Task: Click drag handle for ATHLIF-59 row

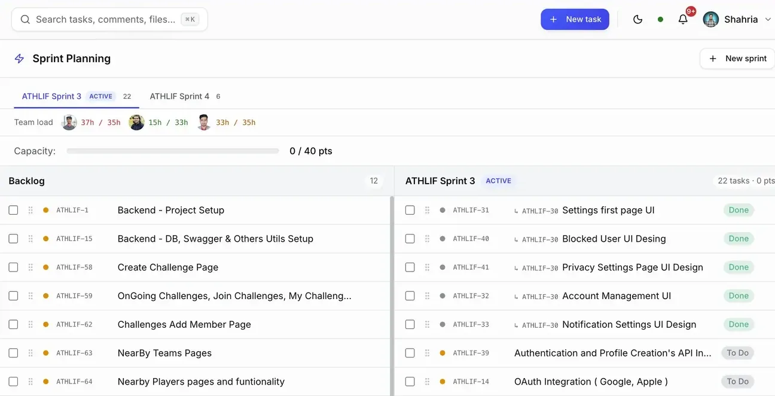Action: tap(30, 296)
